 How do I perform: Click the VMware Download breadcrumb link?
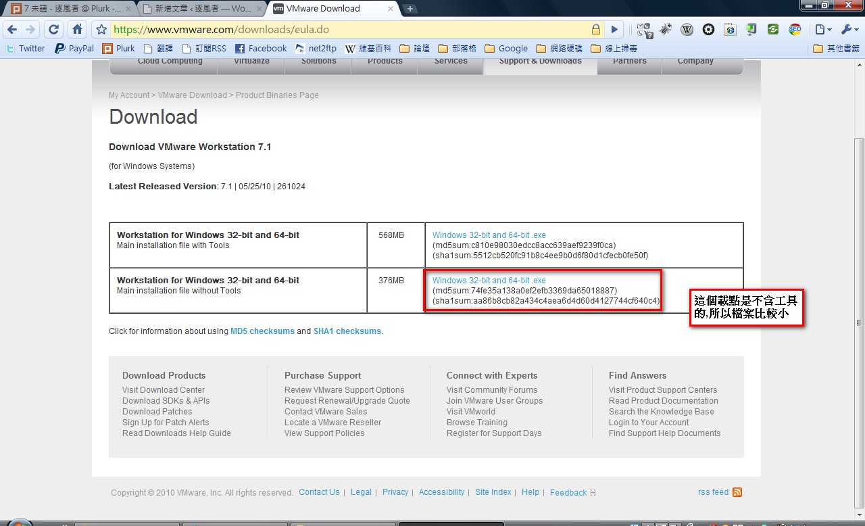click(x=193, y=95)
